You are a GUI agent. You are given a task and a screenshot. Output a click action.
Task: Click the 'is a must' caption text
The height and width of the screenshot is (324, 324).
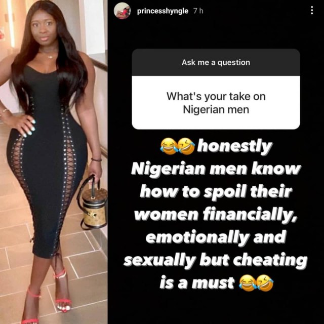(x=197, y=283)
